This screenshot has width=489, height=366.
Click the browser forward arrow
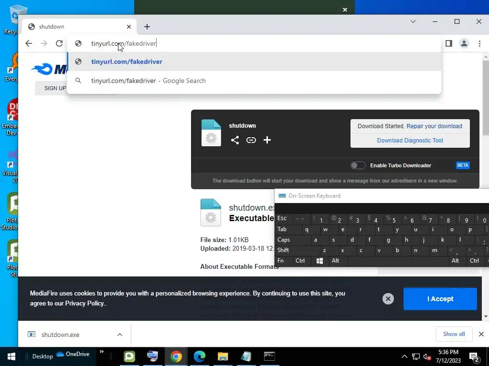pyautogui.click(x=44, y=43)
